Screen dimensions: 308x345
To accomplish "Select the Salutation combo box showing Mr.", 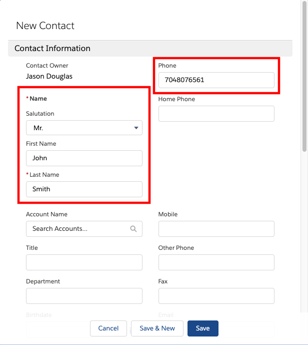I will [x=84, y=128].
